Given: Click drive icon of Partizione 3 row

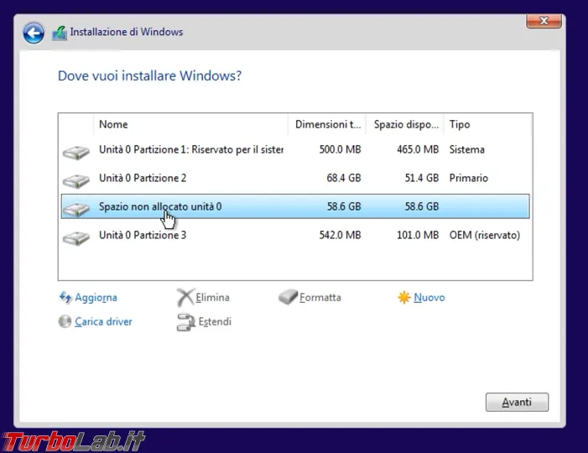Looking at the screenshot, I should (x=76, y=237).
